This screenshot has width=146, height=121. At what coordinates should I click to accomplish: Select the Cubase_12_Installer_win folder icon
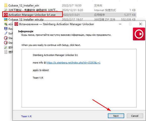(x=6, y=5)
